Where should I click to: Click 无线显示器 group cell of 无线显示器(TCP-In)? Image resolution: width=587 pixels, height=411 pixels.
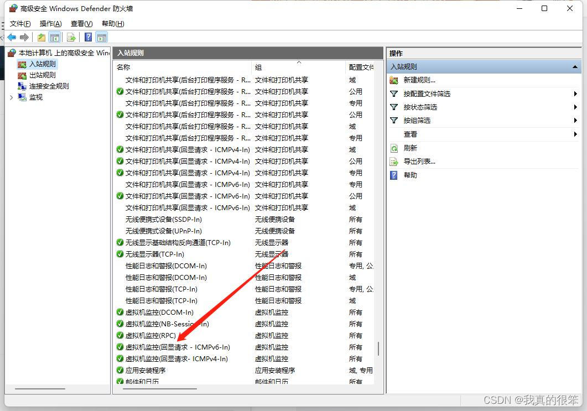pyautogui.click(x=272, y=254)
